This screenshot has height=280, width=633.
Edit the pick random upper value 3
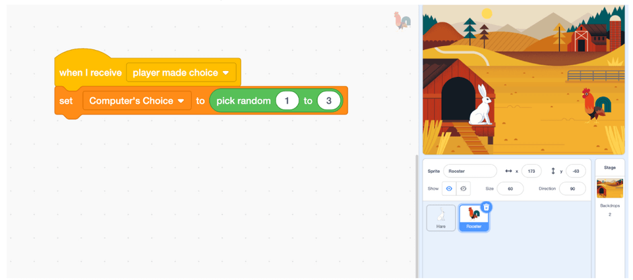tap(328, 101)
